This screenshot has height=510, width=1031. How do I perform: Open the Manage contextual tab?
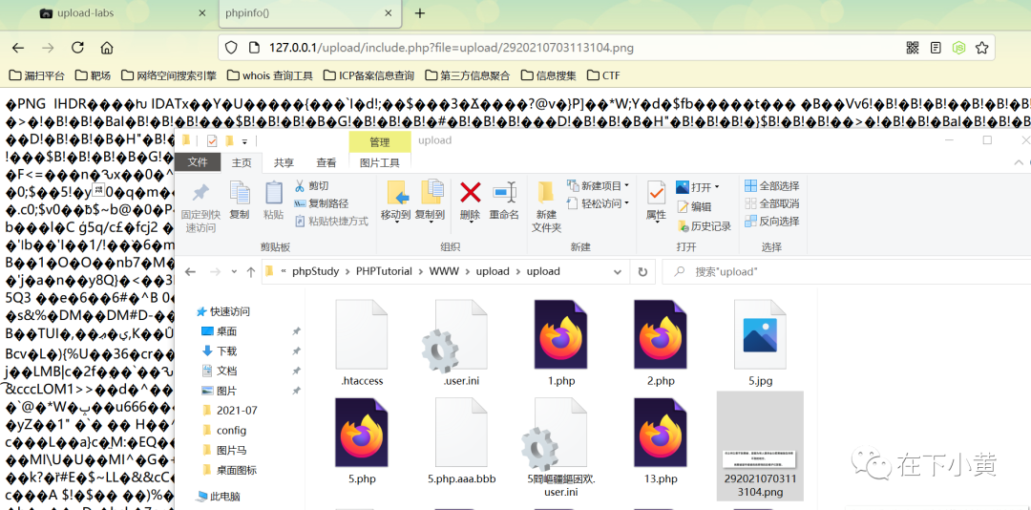point(379,142)
